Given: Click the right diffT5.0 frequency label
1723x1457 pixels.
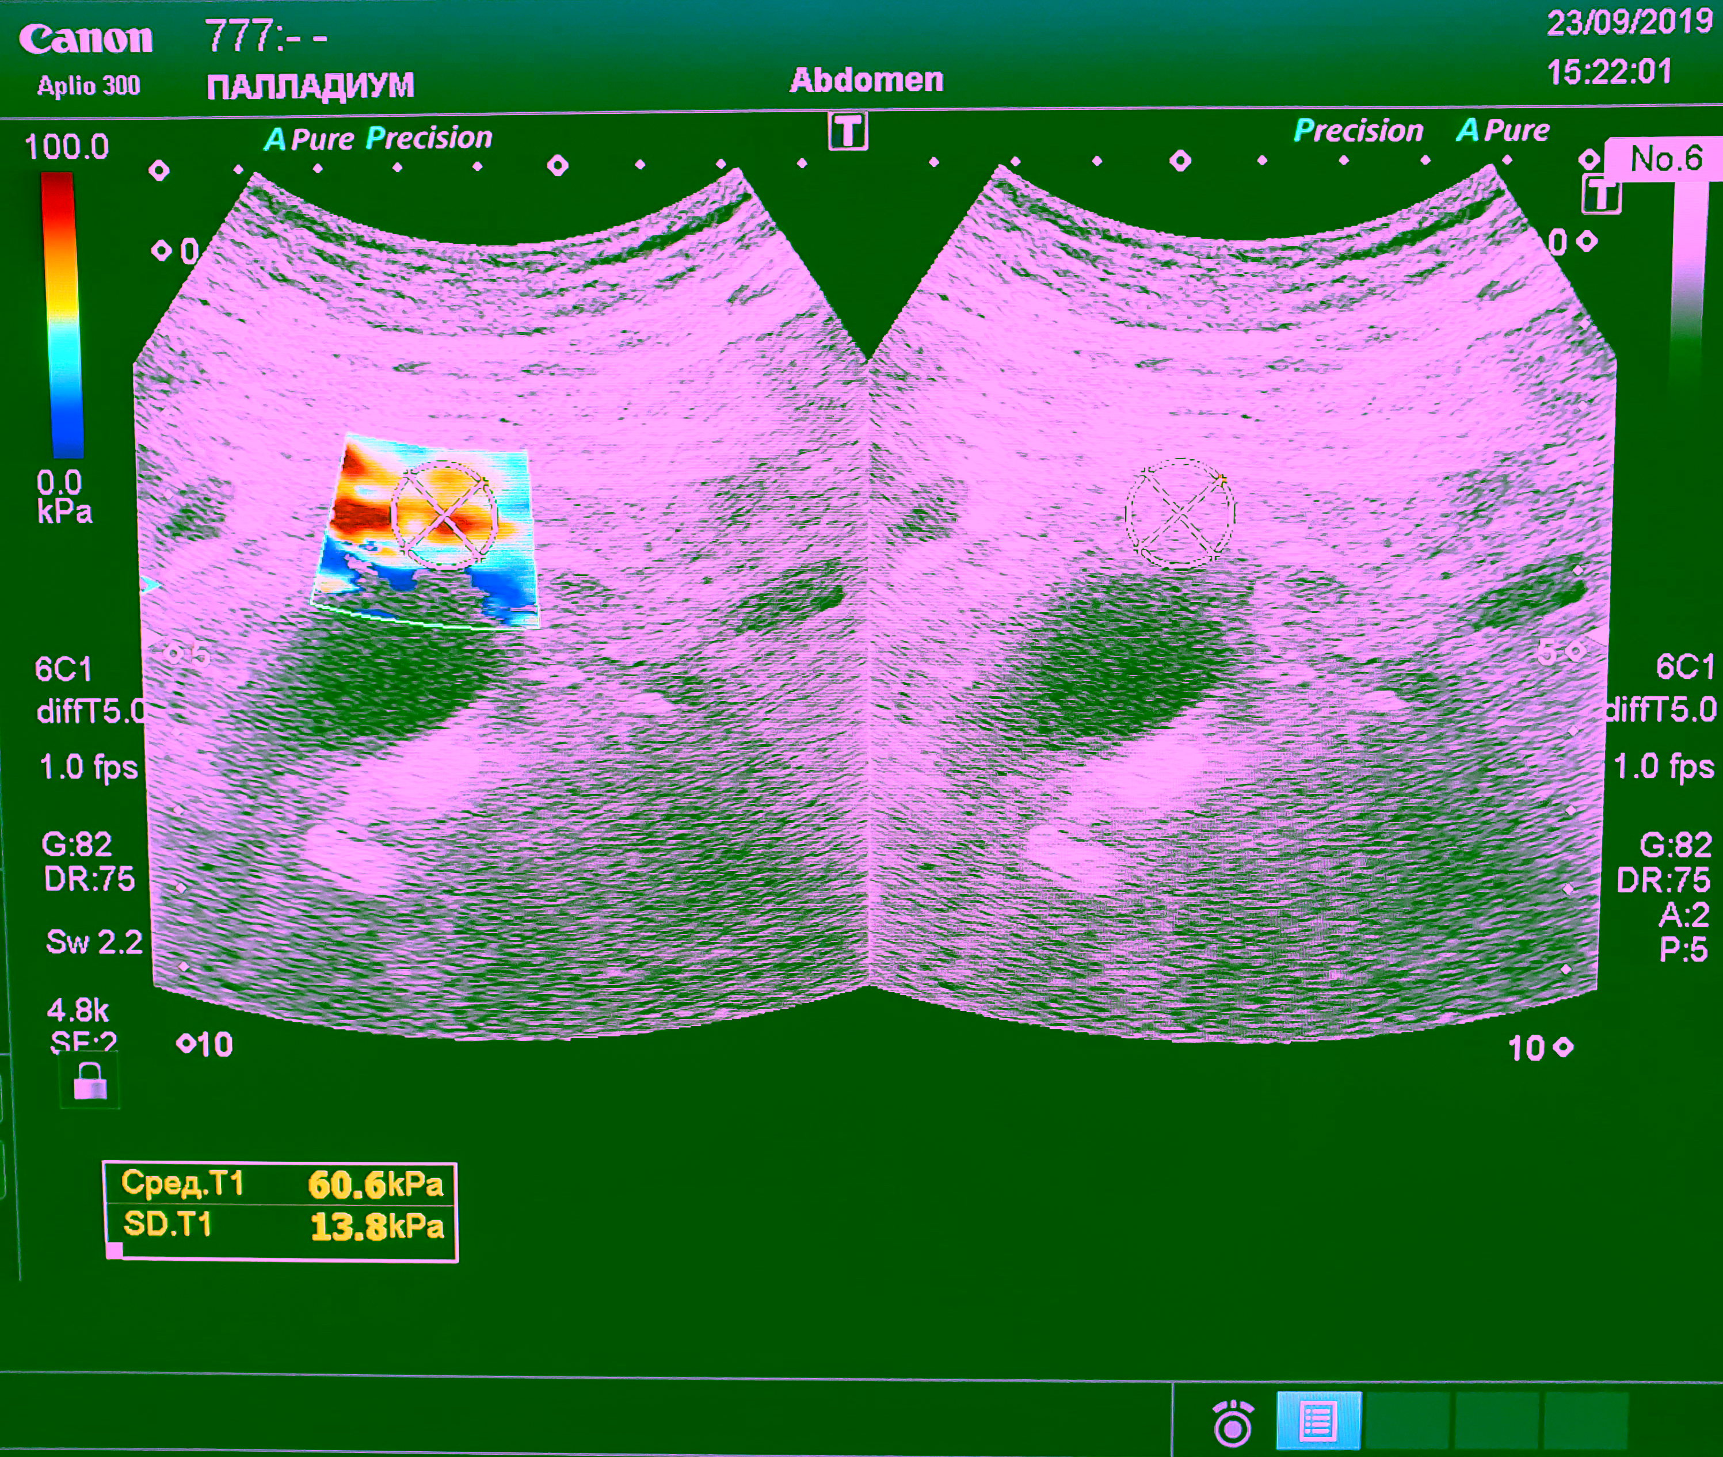Looking at the screenshot, I should [1660, 710].
